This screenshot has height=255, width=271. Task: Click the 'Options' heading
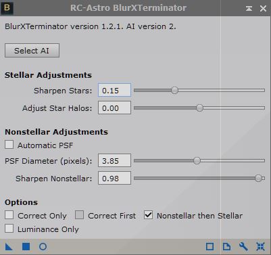coord(21,202)
